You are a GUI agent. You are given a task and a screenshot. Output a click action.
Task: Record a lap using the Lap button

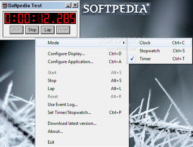pyautogui.click(x=48, y=30)
